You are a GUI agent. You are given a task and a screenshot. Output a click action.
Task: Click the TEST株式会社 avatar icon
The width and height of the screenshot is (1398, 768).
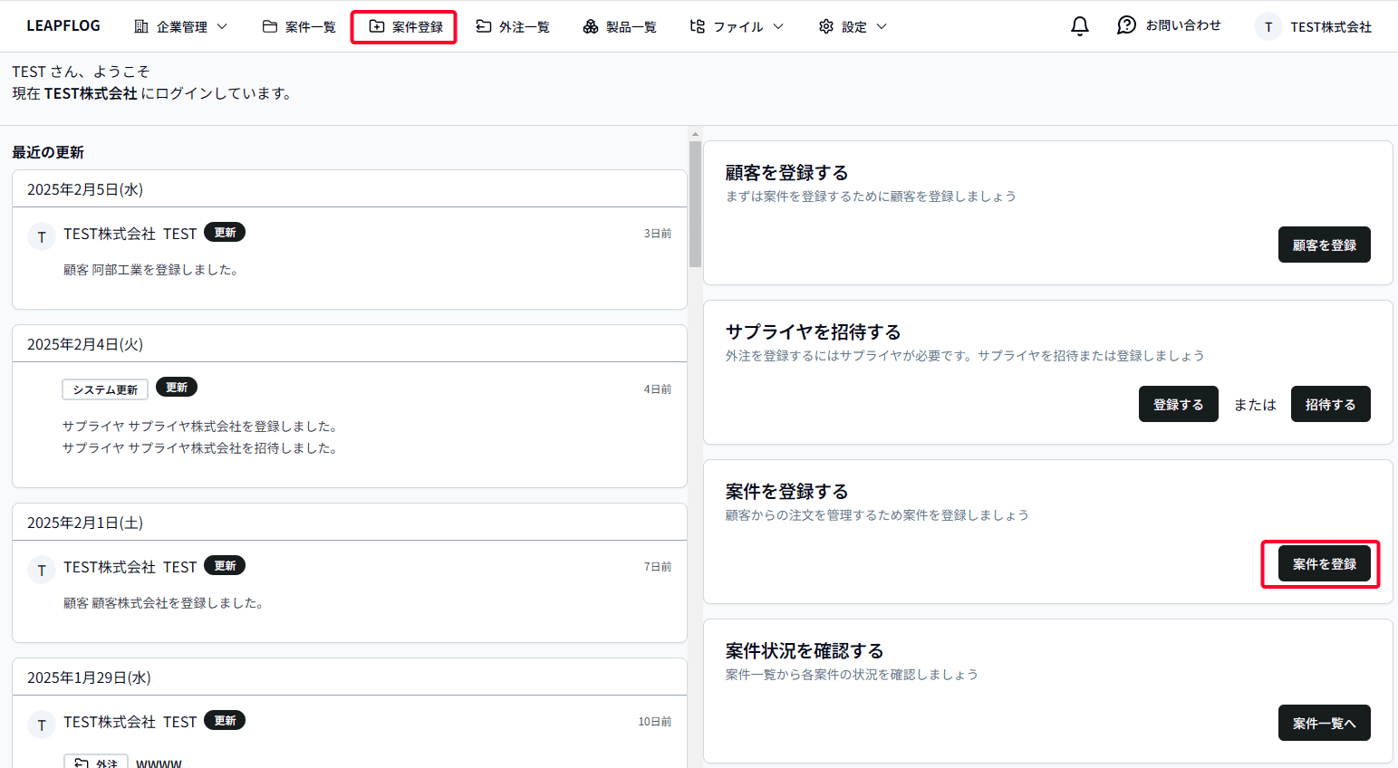pyautogui.click(x=1267, y=26)
